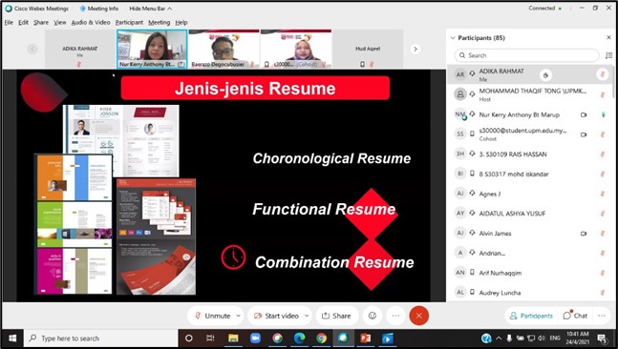The width and height of the screenshot is (618, 349).
Task: Toggle the Participants panel button
Action: click(x=531, y=316)
